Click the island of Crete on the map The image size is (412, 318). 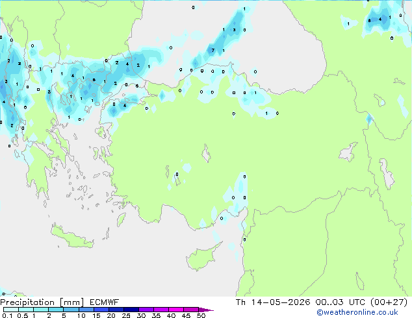click(x=72, y=238)
